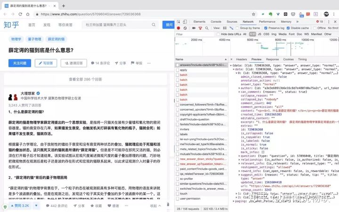Expand the reward_info object in Preview
The image size is (339, 212).
[239, 171]
